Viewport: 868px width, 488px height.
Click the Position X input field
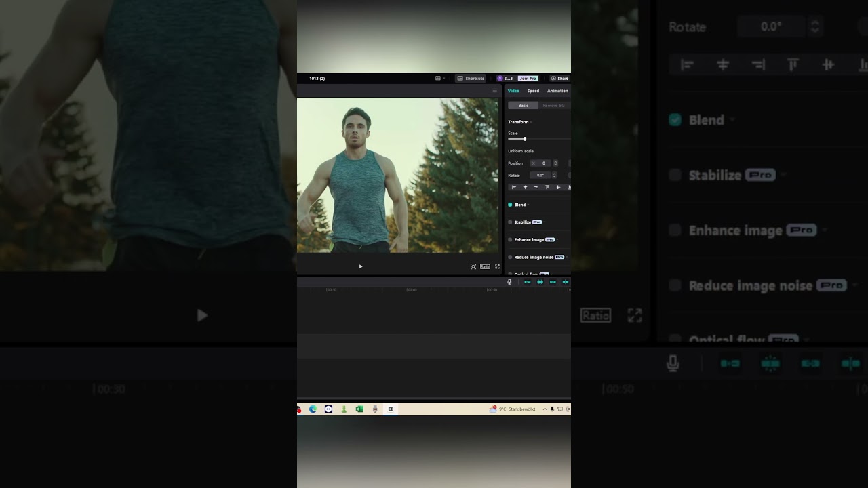coord(540,163)
